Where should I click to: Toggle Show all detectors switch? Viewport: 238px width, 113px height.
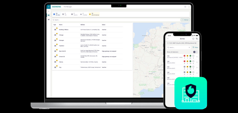(195, 52)
